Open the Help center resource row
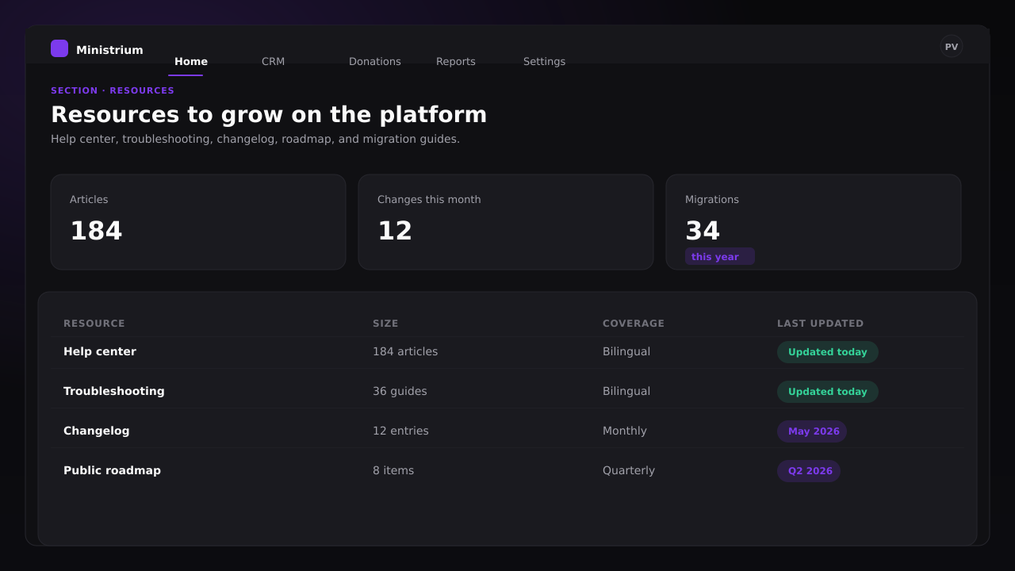 [507, 352]
